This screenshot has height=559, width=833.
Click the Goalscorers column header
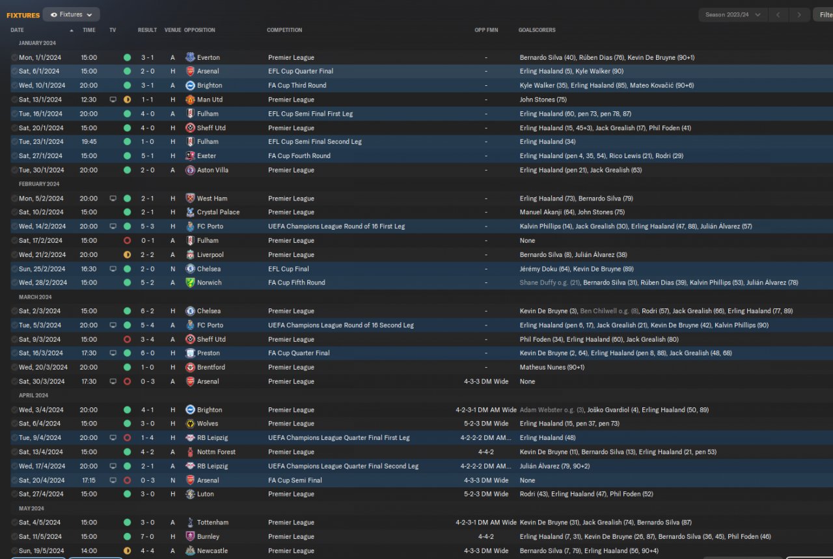pos(537,30)
